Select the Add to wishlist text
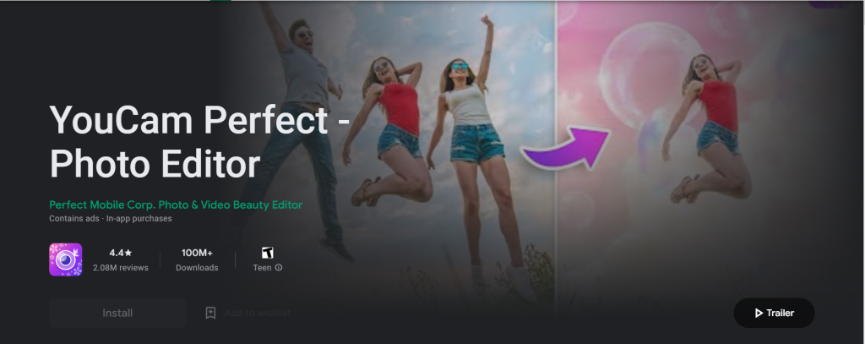The image size is (865, 344). pyautogui.click(x=258, y=313)
